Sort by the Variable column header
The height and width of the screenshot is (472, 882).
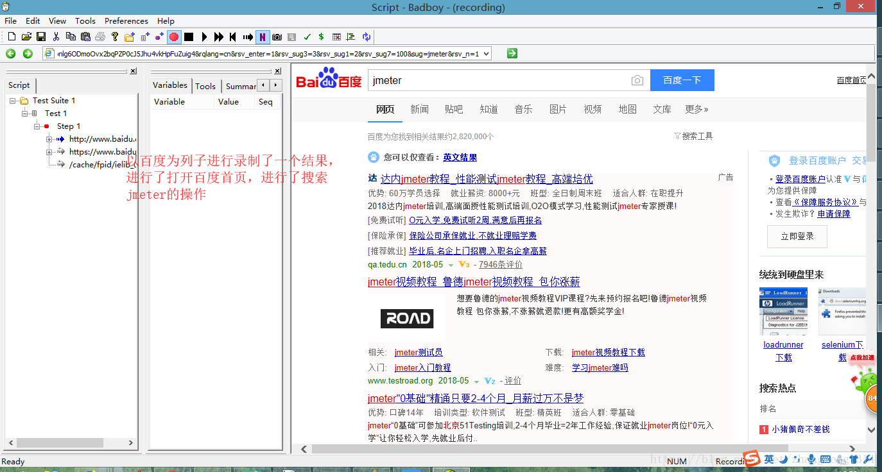pos(182,101)
